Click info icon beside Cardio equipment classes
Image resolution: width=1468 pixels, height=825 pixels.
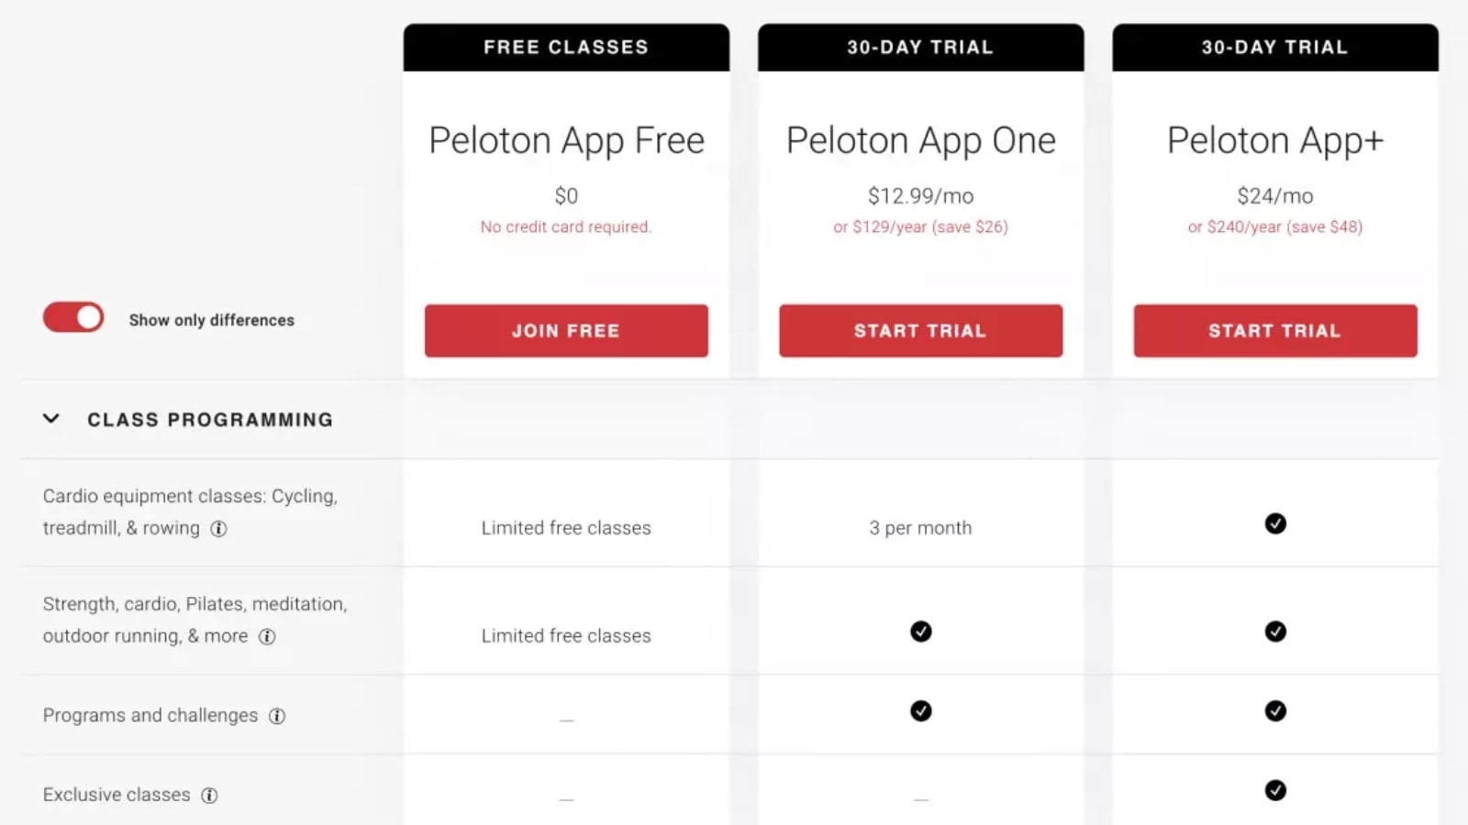point(218,529)
